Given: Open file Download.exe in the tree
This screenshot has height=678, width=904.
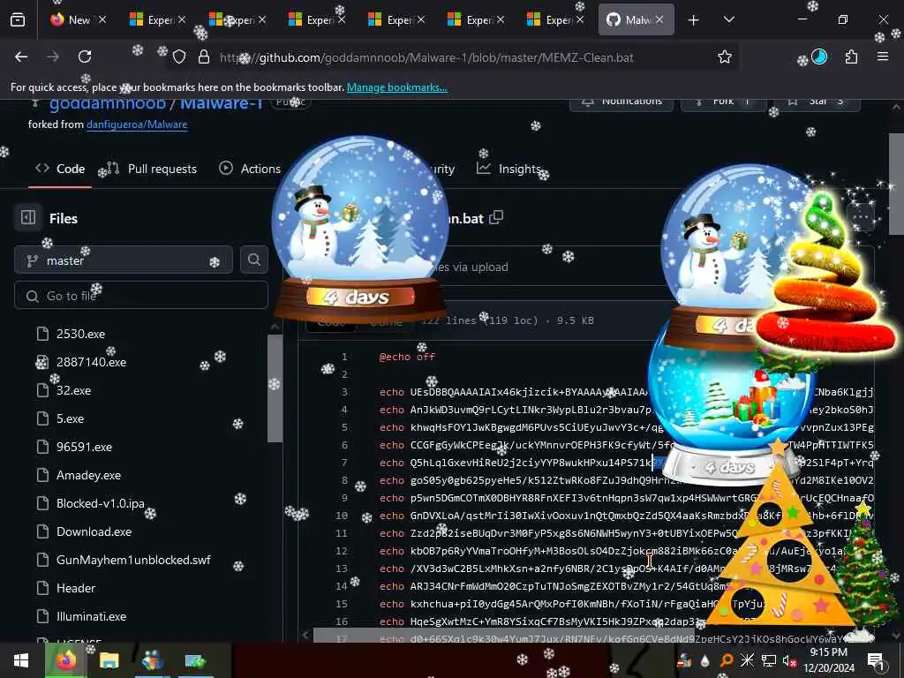Looking at the screenshot, I should point(94,531).
